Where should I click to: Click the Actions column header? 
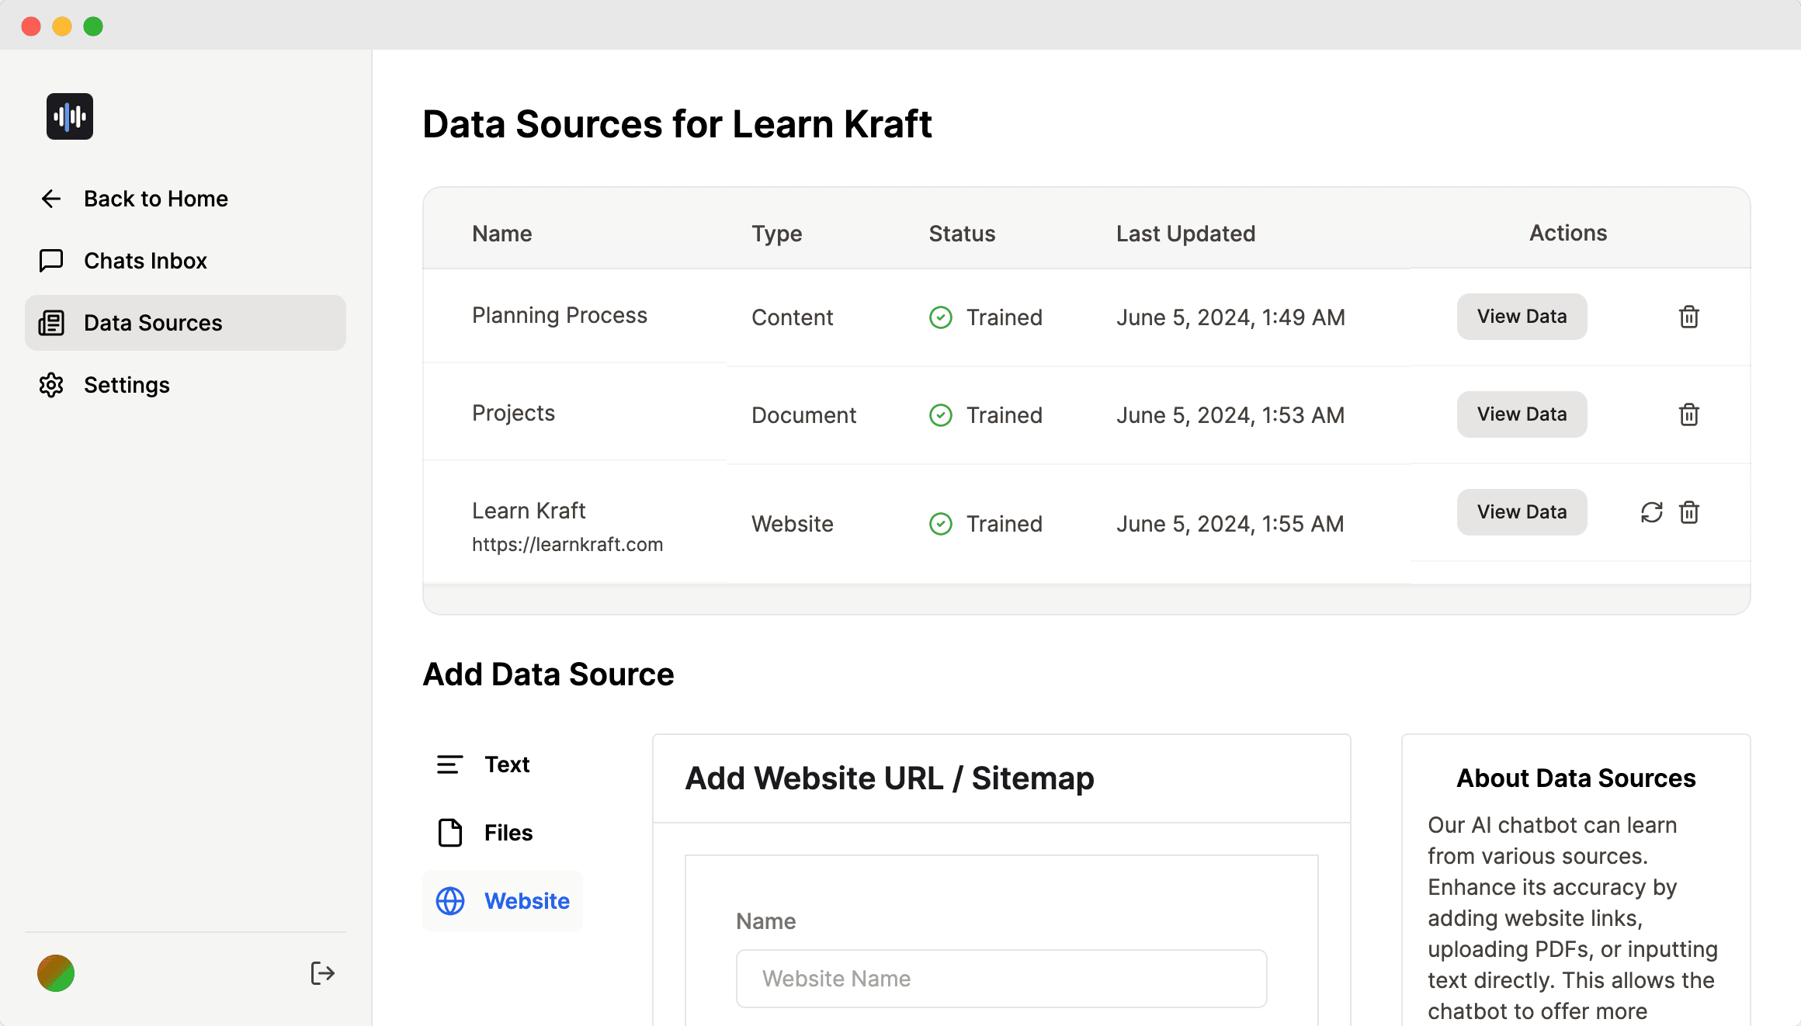click(1568, 233)
